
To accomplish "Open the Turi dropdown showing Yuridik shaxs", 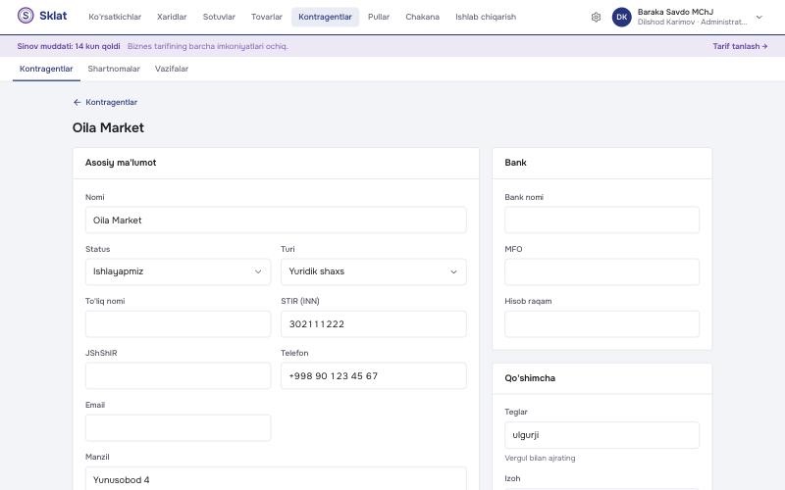I will 374,272.
